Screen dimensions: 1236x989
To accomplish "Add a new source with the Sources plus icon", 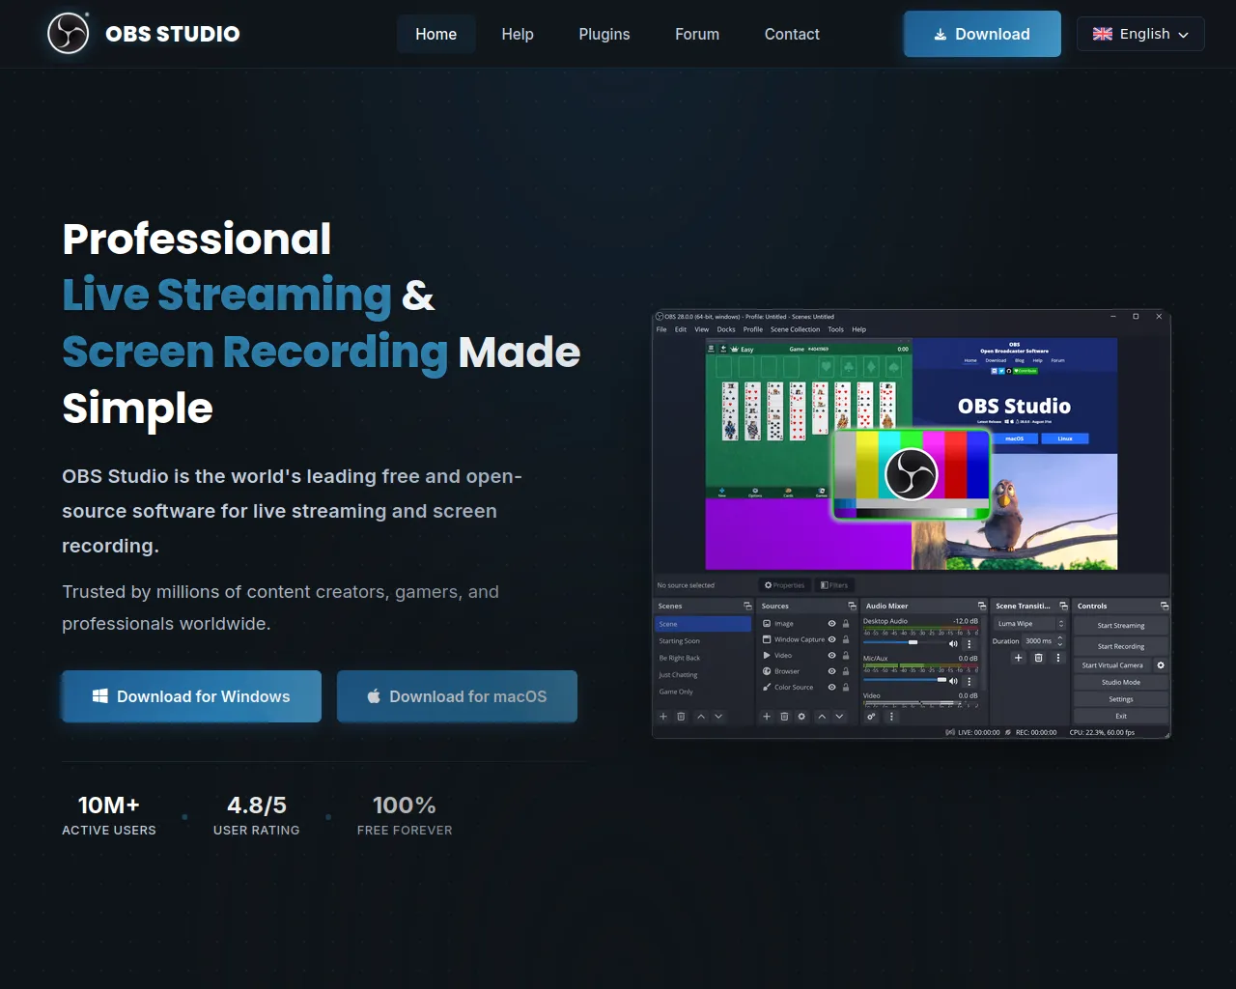I will coord(767,717).
